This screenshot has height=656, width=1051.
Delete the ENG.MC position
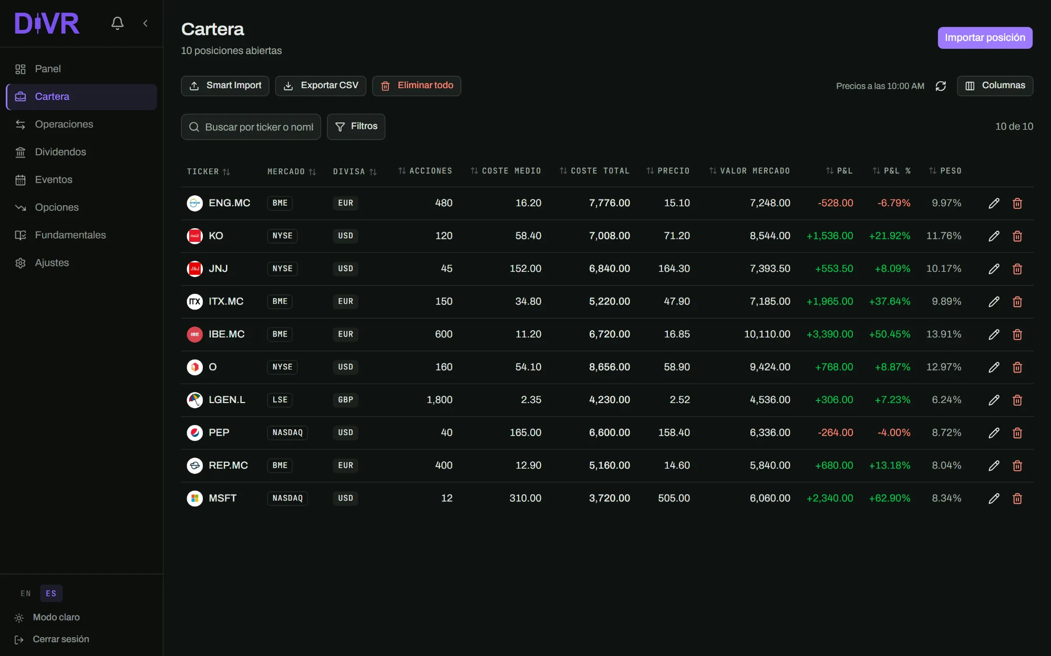(1017, 204)
